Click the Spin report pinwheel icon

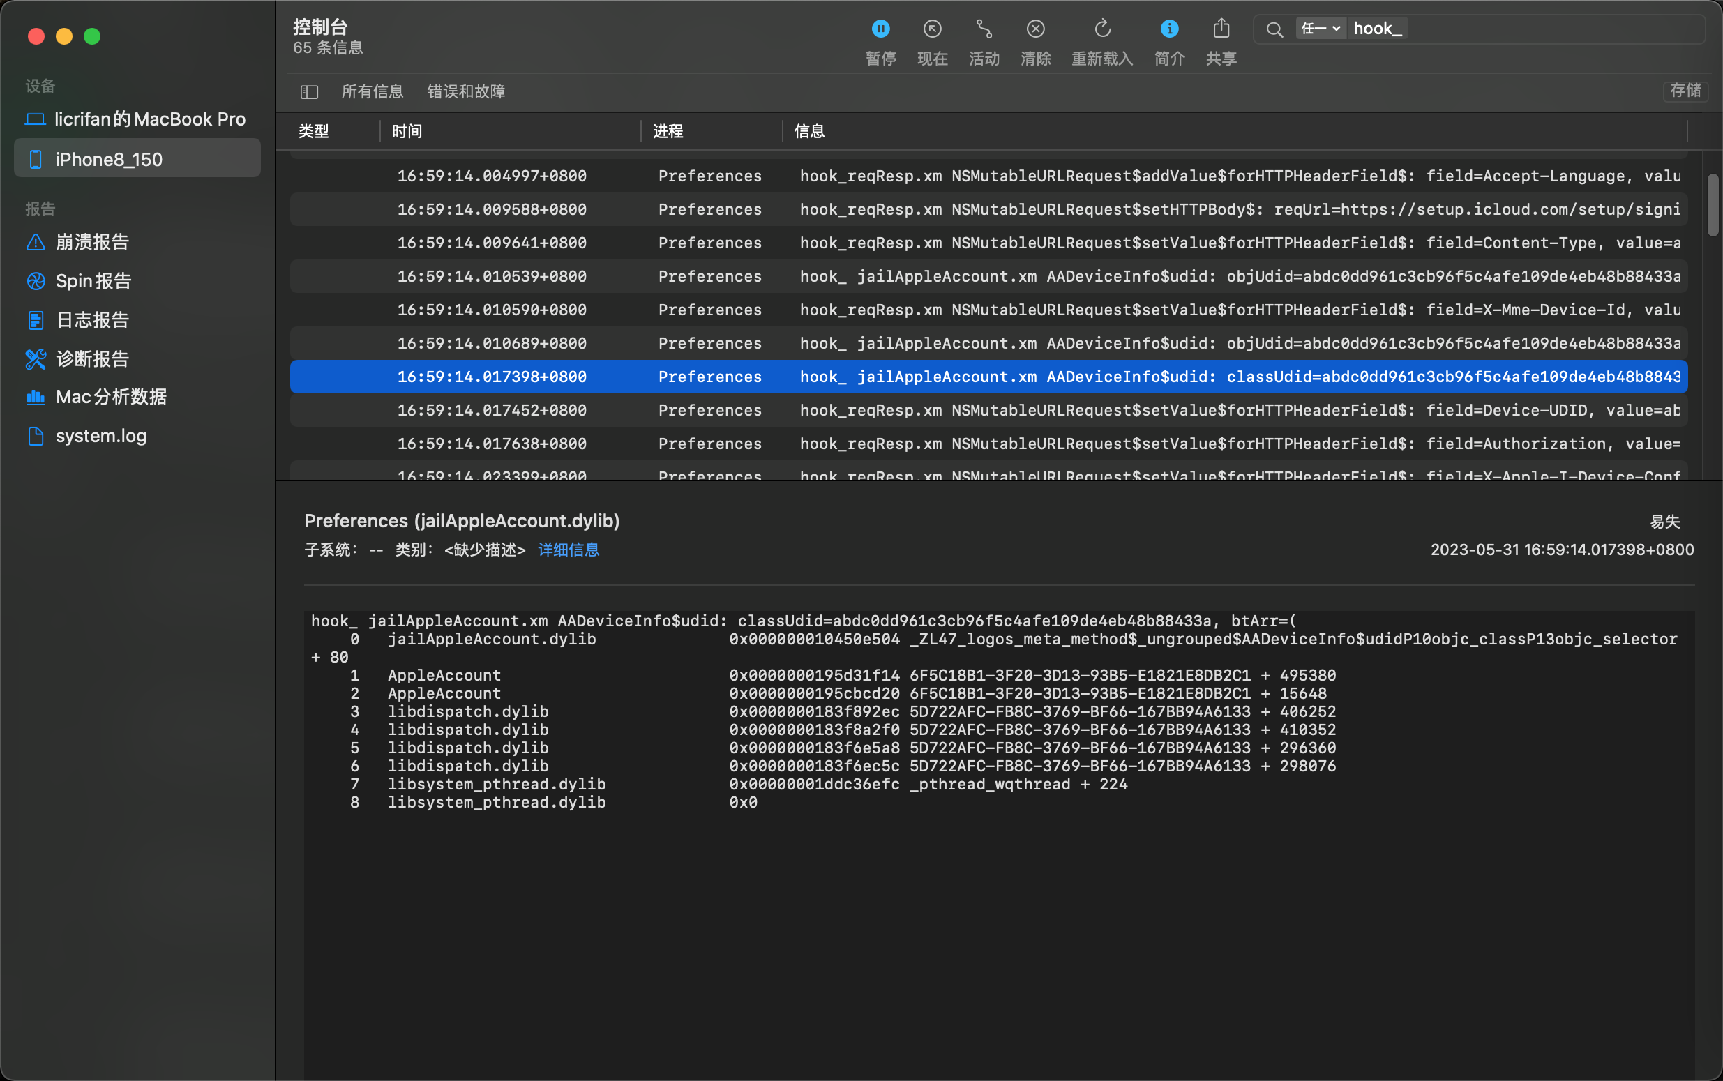click(35, 281)
